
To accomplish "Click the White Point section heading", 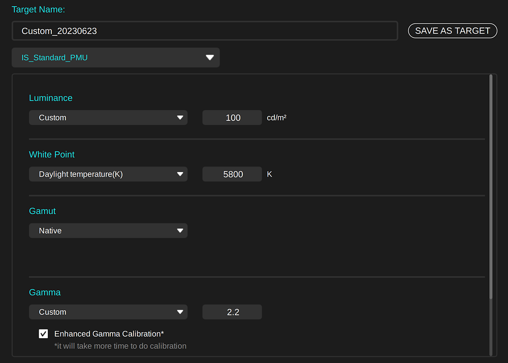I will point(52,154).
